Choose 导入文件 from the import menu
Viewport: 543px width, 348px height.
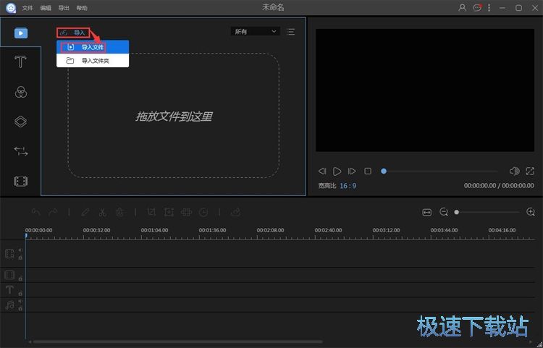point(93,47)
